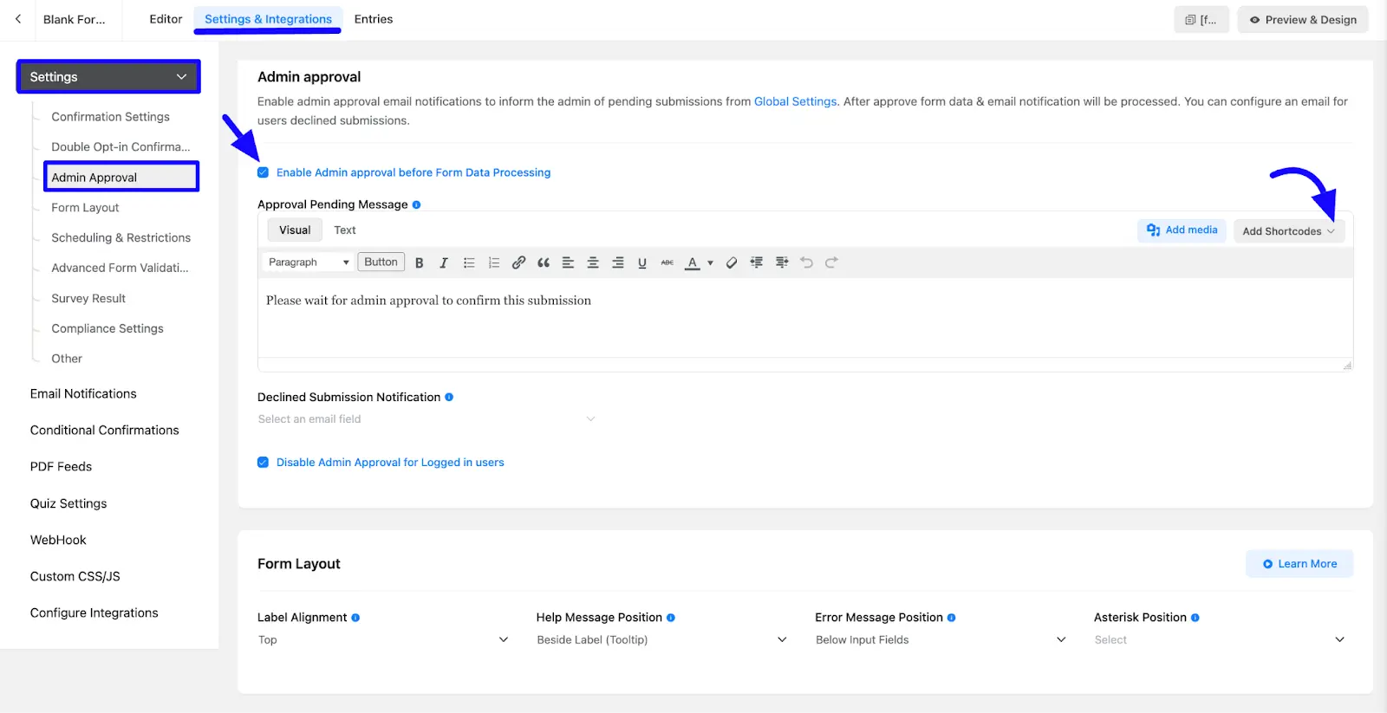1387x713 pixels.
Task: Open the text color picker
Action: (x=710, y=263)
